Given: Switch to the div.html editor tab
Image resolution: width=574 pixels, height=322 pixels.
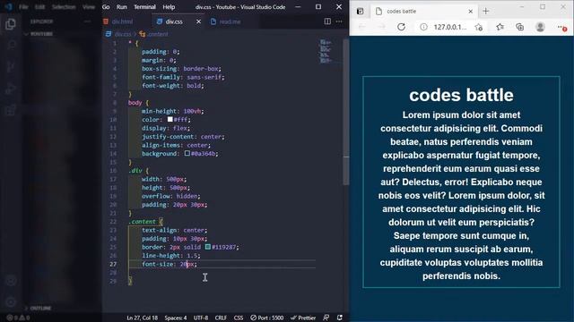Looking at the screenshot, I should 122,21.
